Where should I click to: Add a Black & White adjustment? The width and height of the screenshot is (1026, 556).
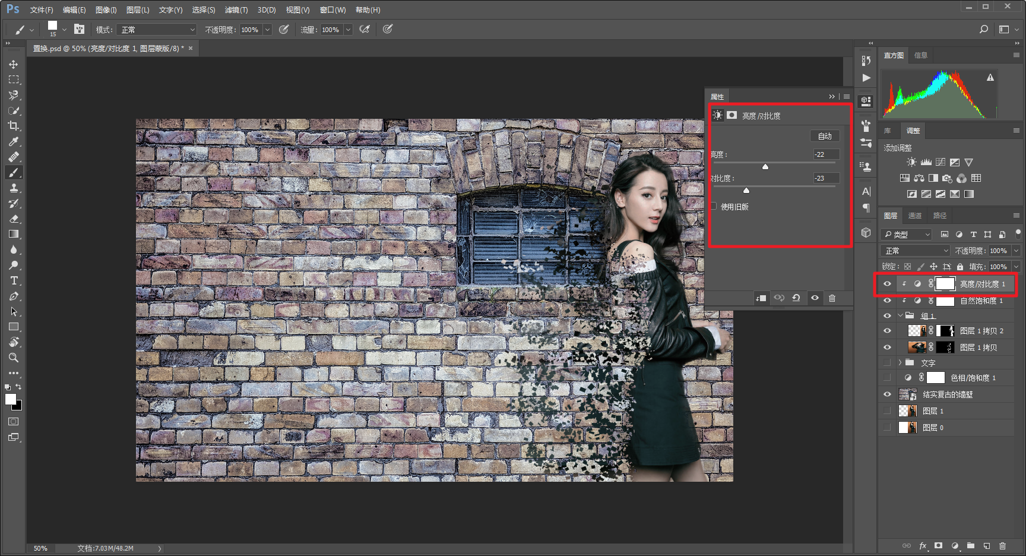tap(933, 178)
